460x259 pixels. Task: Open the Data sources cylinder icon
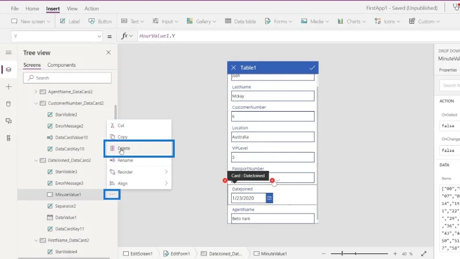coord(9,104)
